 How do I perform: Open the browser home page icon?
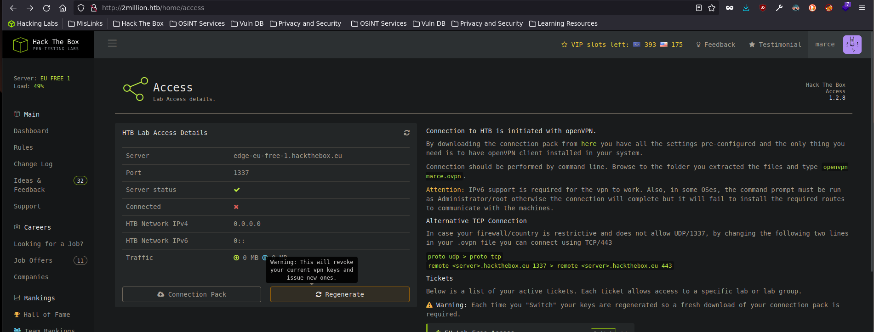(x=63, y=8)
